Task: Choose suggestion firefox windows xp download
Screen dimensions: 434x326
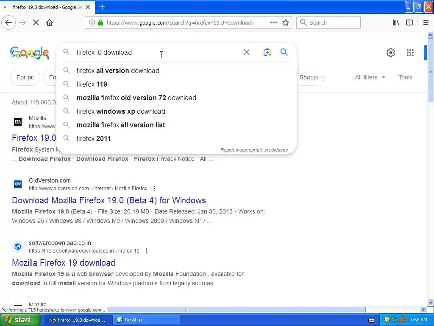Action: coord(176,112)
